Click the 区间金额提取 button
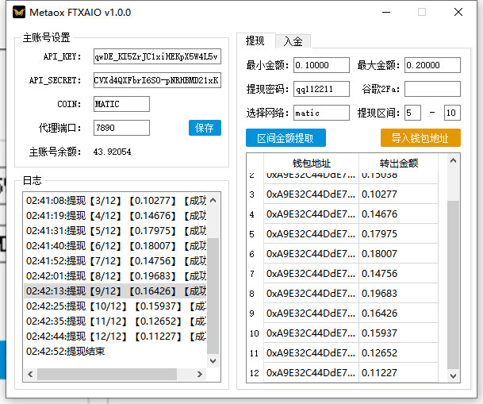 (290, 138)
